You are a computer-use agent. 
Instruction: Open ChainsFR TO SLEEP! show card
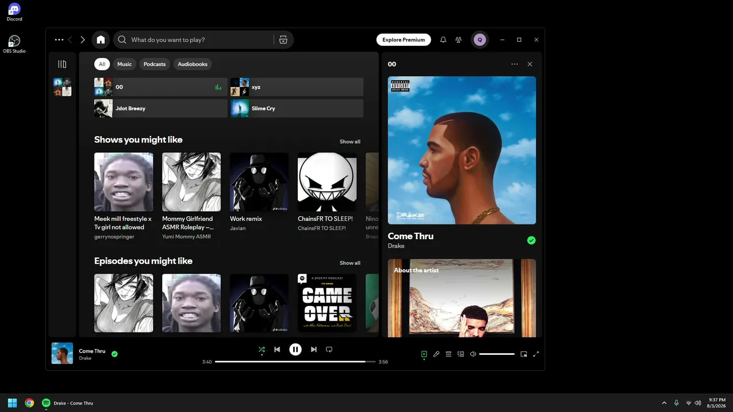pyautogui.click(x=327, y=193)
